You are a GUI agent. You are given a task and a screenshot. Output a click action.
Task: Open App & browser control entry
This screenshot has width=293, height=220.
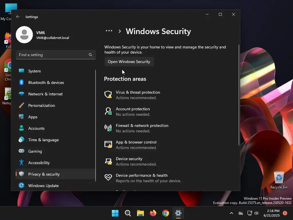pos(130,145)
